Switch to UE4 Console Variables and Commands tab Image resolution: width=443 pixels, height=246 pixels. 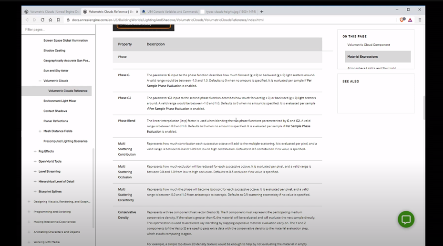(170, 11)
